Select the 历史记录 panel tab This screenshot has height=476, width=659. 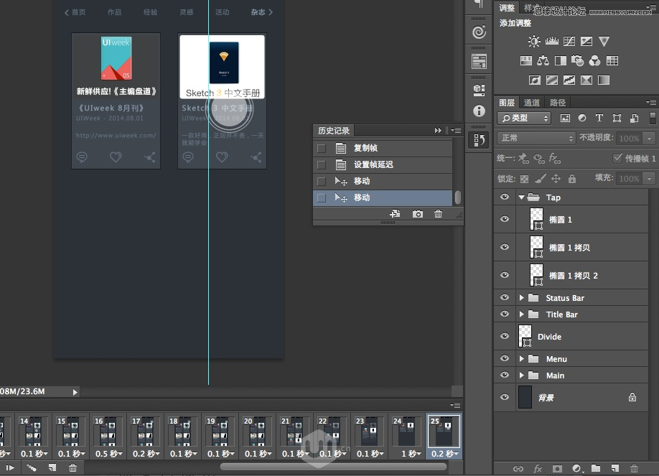[x=334, y=131]
